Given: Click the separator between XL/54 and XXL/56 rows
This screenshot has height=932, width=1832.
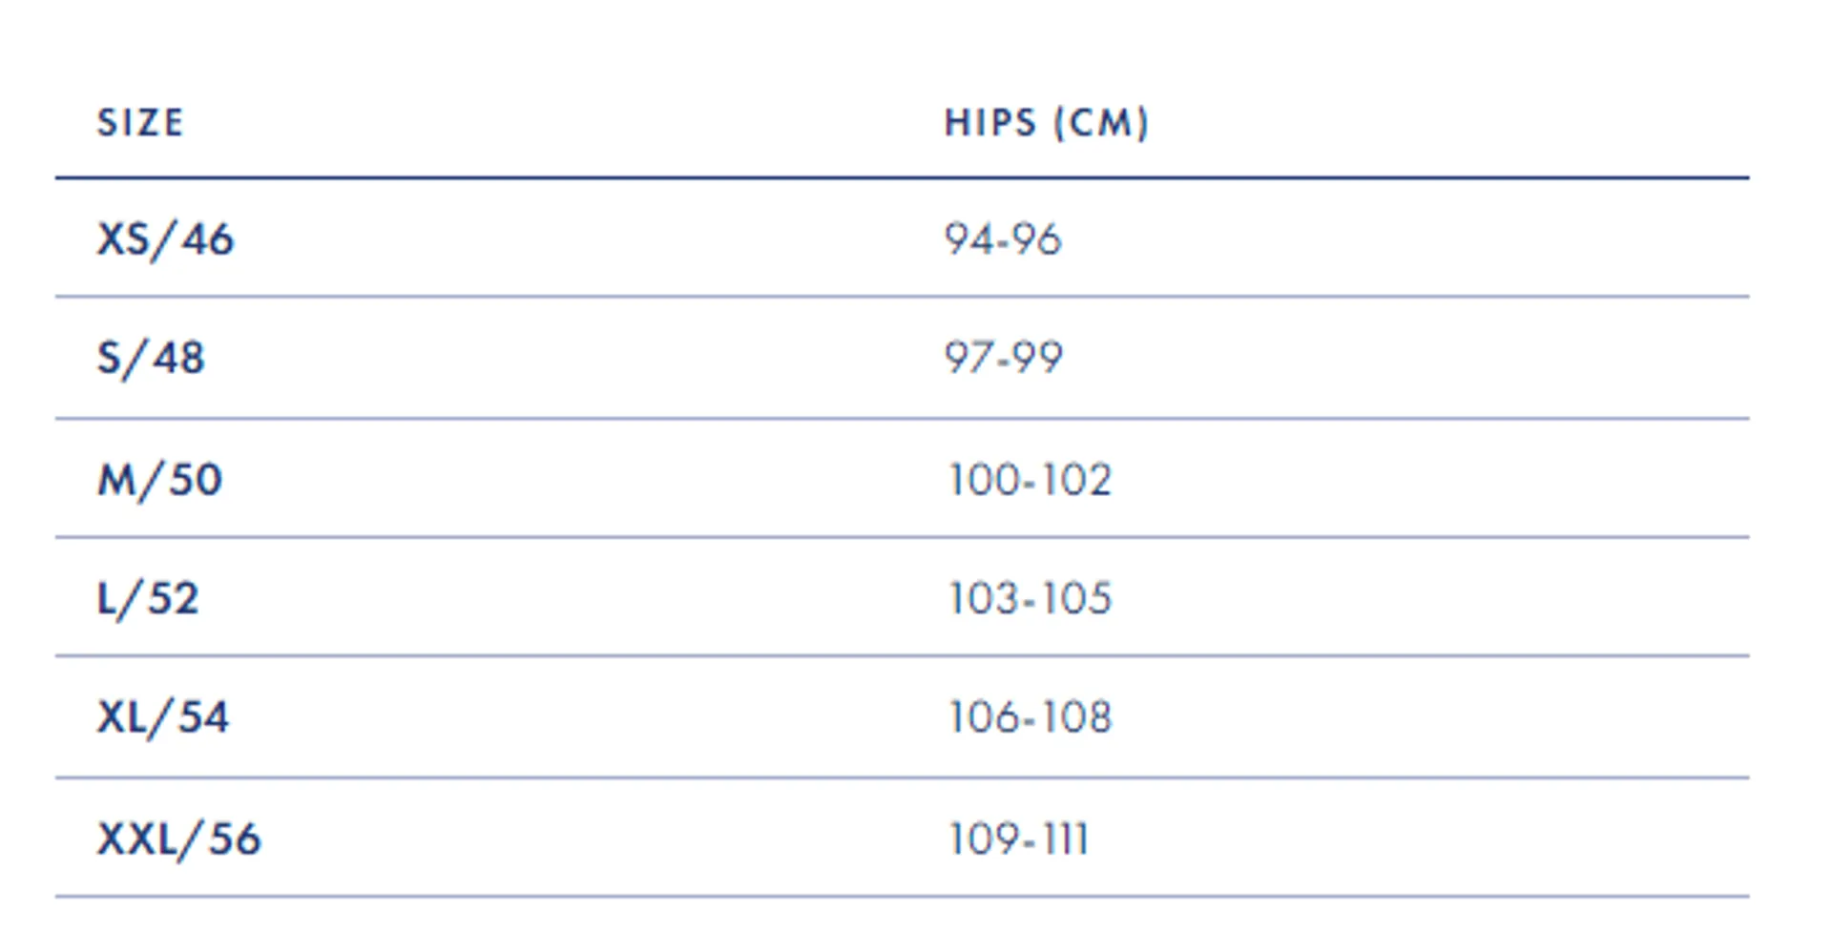Looking at the screenshot, I should tap(902, 777).
